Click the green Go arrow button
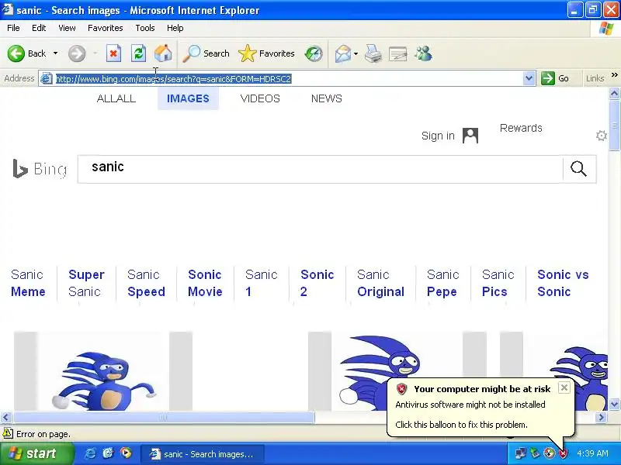 pyautogui.click(x=548, y=78)
